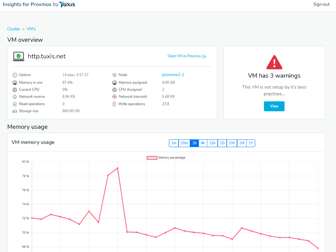
Task: Click the Read operations icon
Action: [x=14, y=104]
